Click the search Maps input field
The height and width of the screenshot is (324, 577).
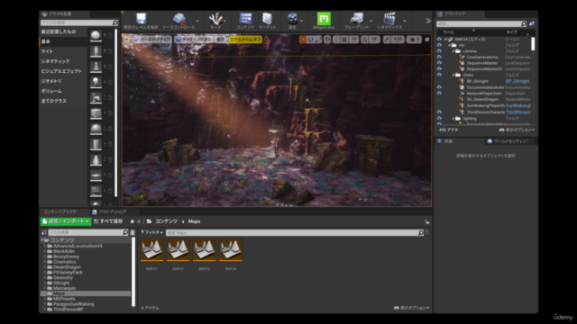point(292,233)
